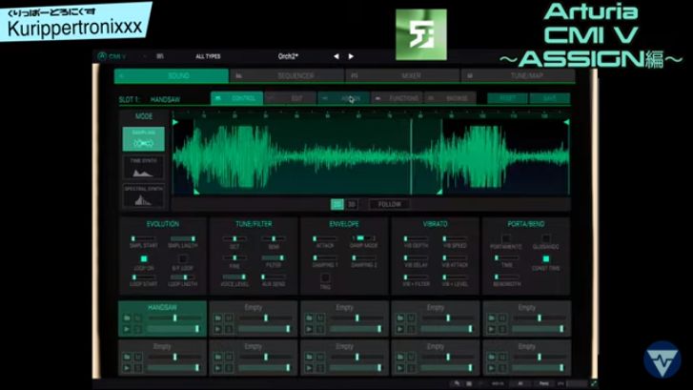The height and width of the screenshot is (390, 693).
Task: Open the ASSIGN sub-tab
Action: point(344,98)
